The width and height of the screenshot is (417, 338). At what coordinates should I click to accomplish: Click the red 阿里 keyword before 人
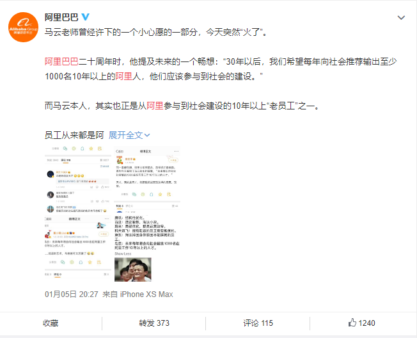(x=123, y=76)
